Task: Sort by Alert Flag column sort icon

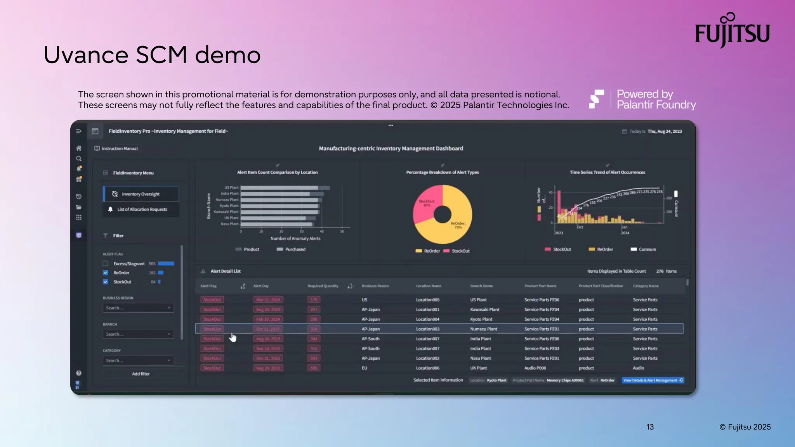Action: coord(243,286)
